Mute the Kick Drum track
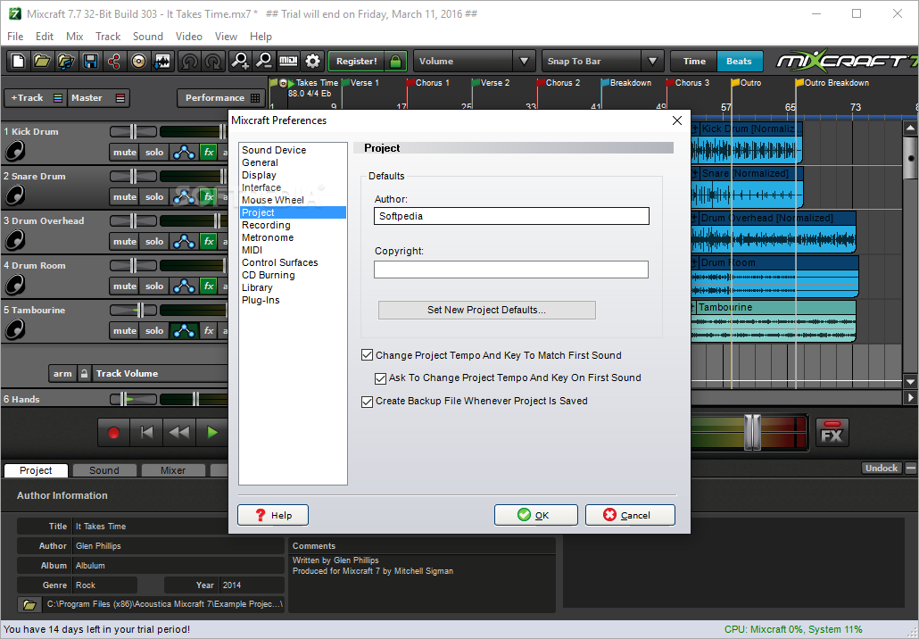The height and width of the screenshot is (639, 919). 124,153
